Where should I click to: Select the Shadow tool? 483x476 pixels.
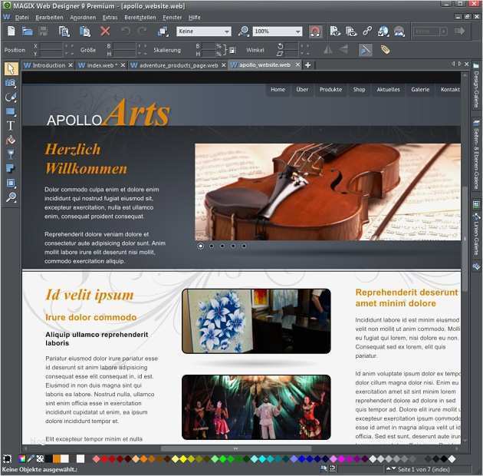[11, 168]
